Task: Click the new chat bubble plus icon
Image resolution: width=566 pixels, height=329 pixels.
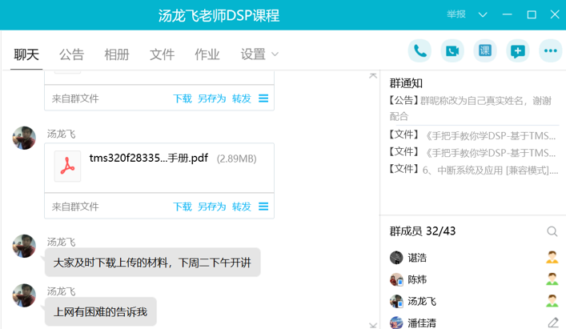Action: (518, 51)
